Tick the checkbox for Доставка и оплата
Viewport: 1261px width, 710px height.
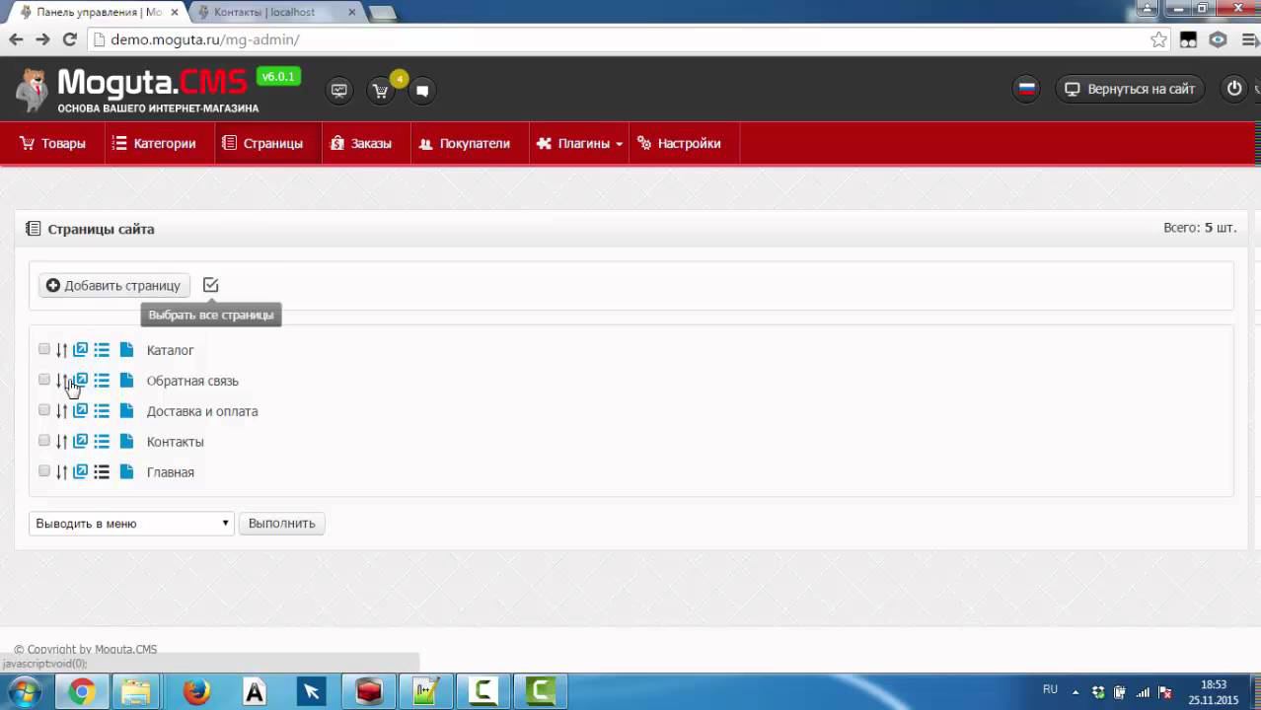tap(44, 410)
